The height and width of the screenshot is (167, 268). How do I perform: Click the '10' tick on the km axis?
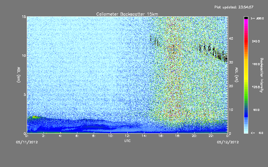24,55
